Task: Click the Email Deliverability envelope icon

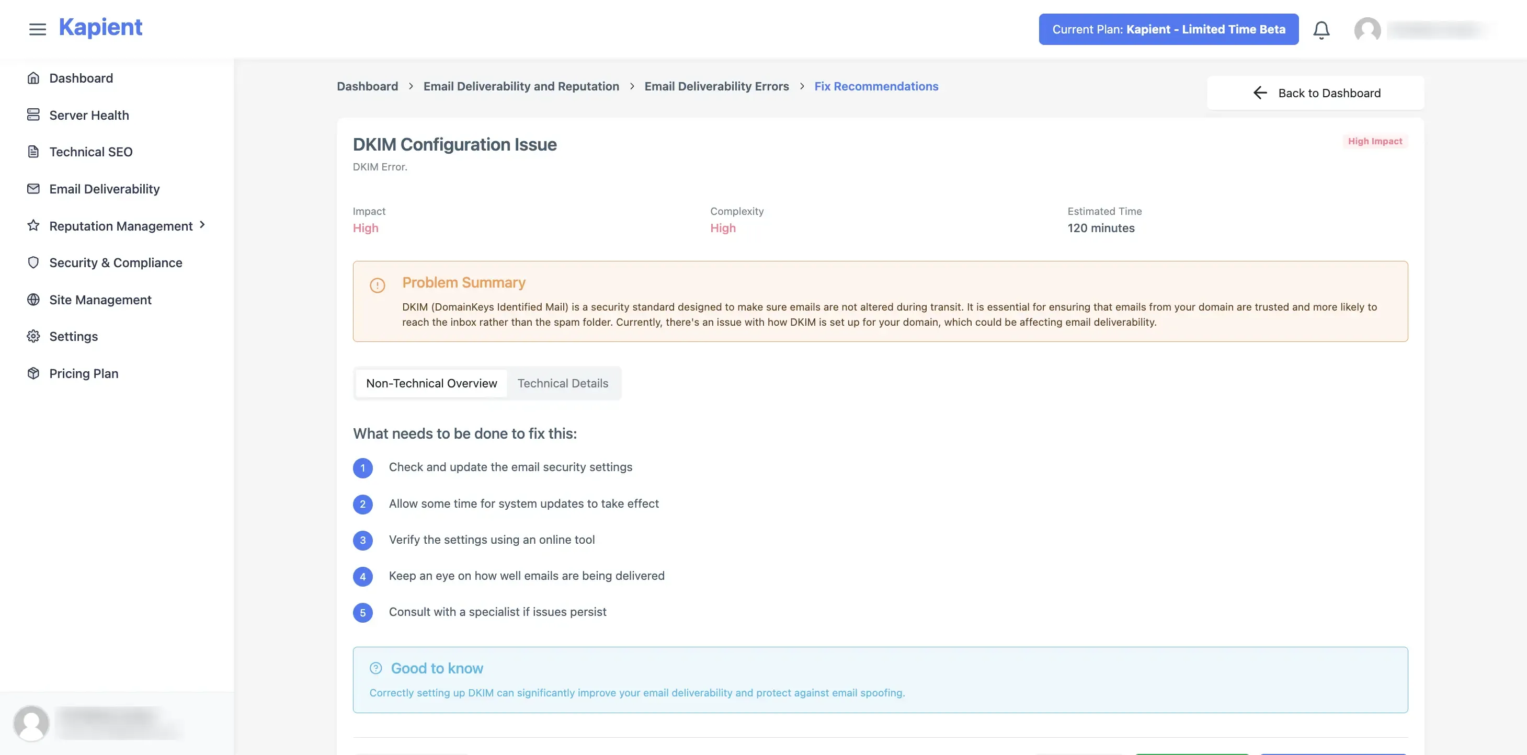Action: [34, 189]
